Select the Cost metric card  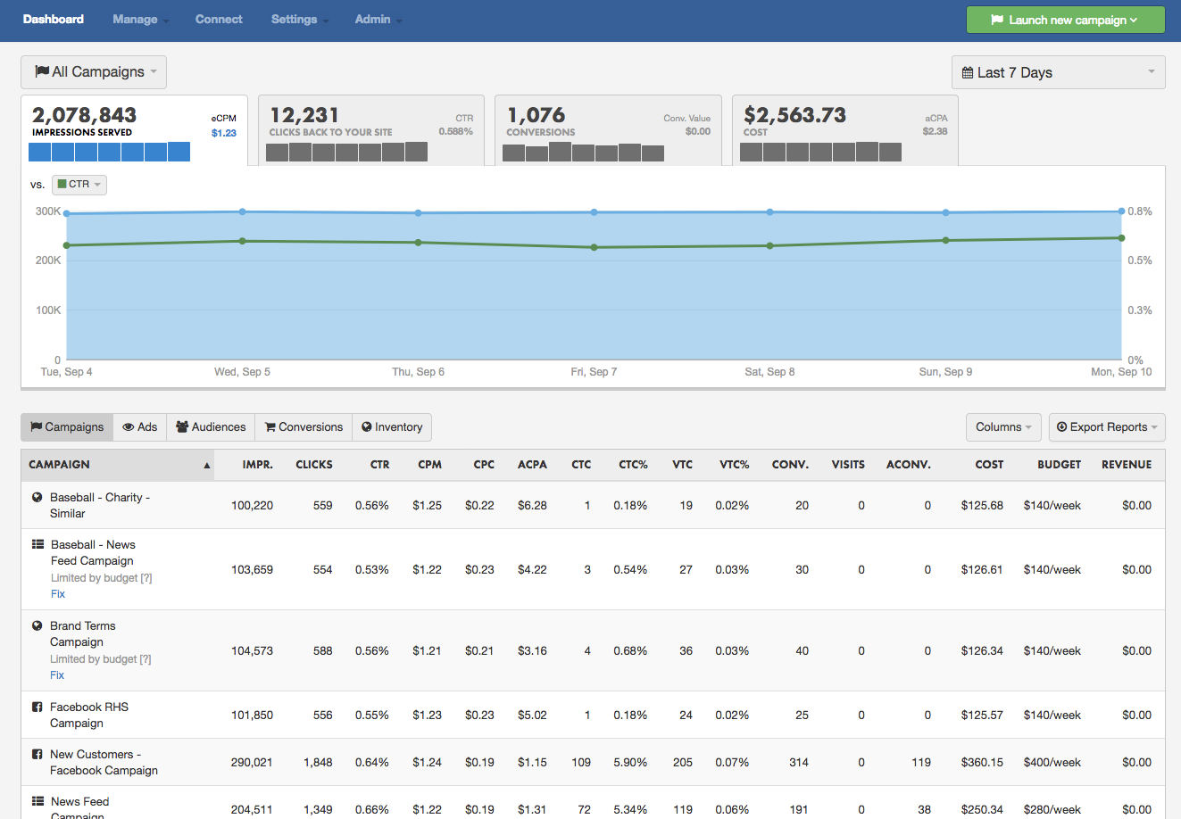pyautogui.click(x=845, y=130)
